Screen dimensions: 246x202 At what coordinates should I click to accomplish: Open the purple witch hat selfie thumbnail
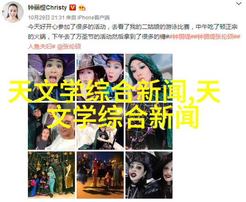coord(51,77)
